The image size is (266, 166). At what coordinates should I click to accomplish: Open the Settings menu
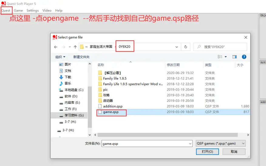click(x=32, y=10)
